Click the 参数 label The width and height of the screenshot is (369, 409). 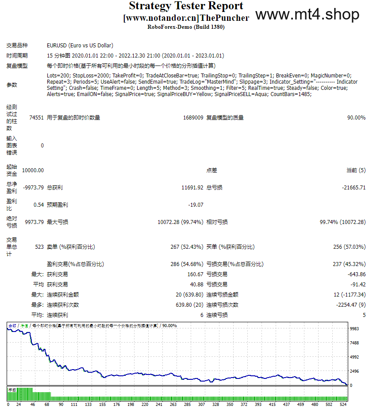coord(12,85)
